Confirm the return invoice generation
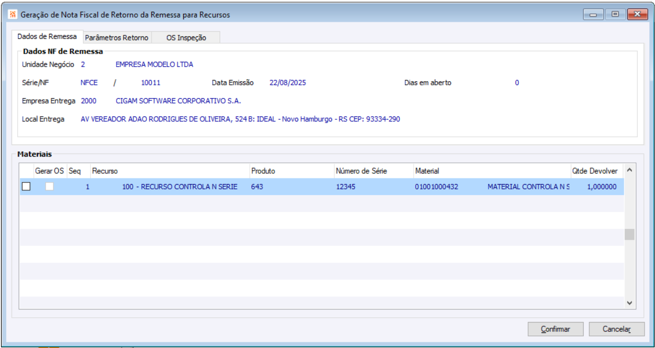 (555, 329)
